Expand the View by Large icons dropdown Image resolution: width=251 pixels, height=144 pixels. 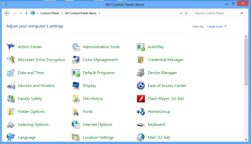(x=217, y=26)
